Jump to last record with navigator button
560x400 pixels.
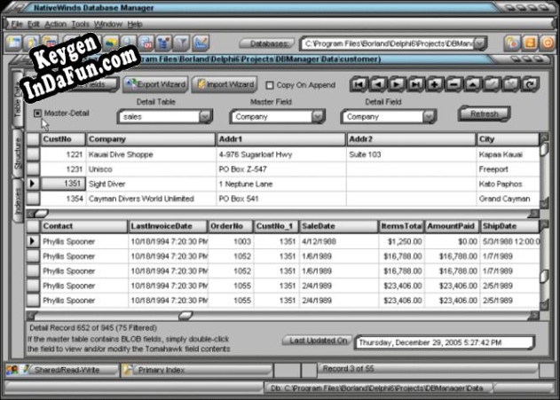pos(415,84)
